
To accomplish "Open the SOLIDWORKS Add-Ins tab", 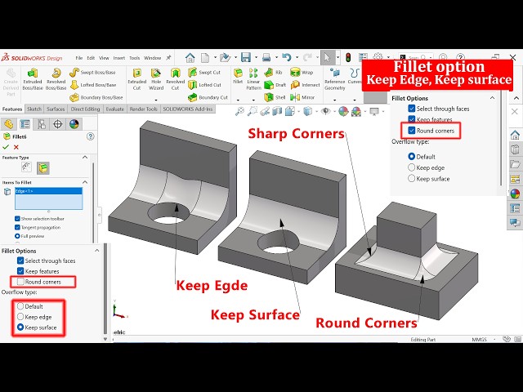I will tap(188, 109).
